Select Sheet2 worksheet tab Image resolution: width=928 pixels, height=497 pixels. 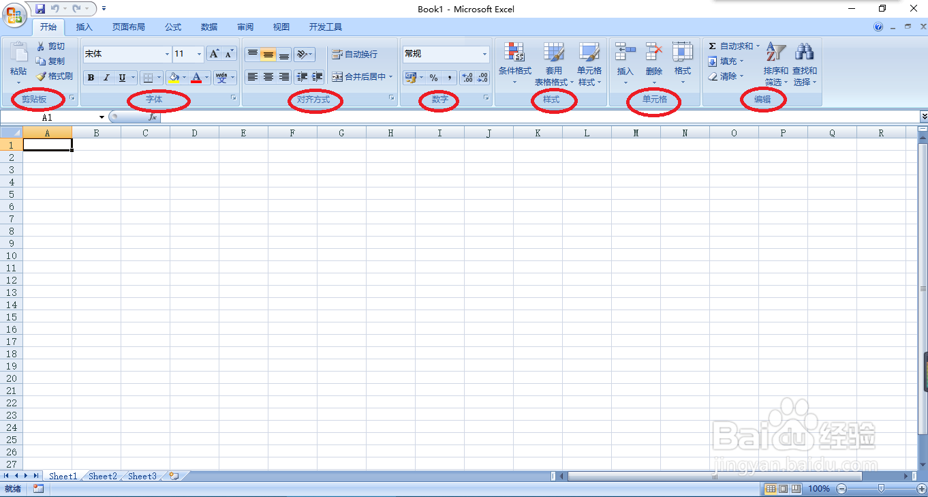coord(103,476)
